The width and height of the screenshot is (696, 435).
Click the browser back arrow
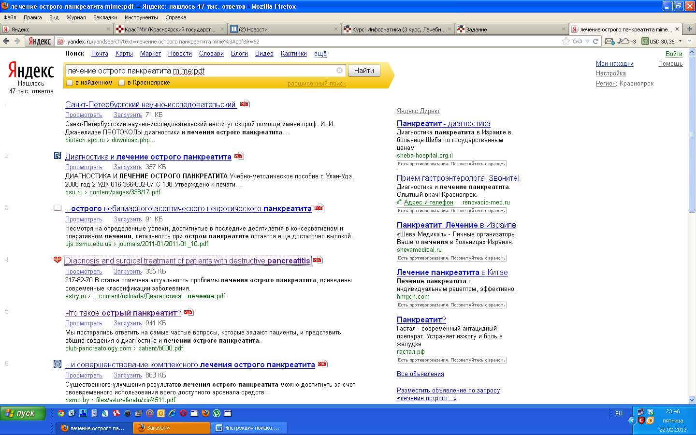point(6,41)
